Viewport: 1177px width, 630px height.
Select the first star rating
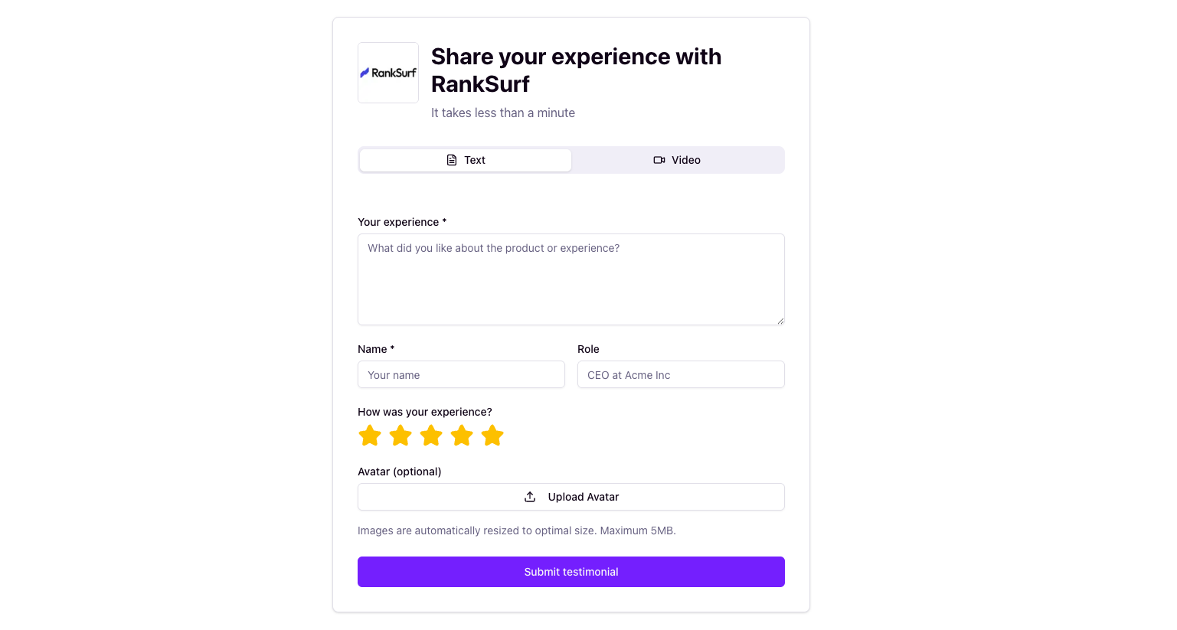tap(370, 435)
